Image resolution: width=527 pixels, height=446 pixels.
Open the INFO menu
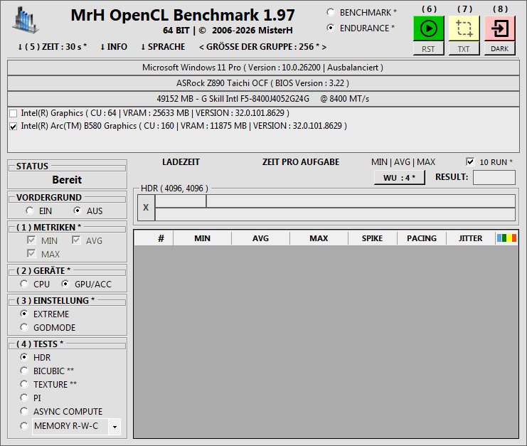(114, 47)
